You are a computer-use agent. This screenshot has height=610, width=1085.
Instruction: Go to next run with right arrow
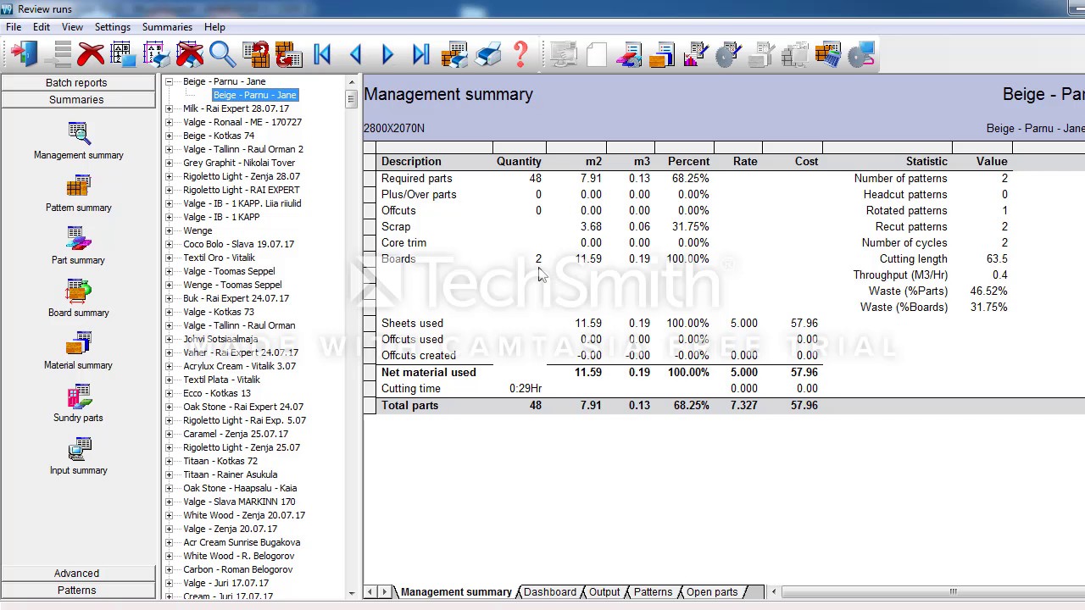[388, 55]
